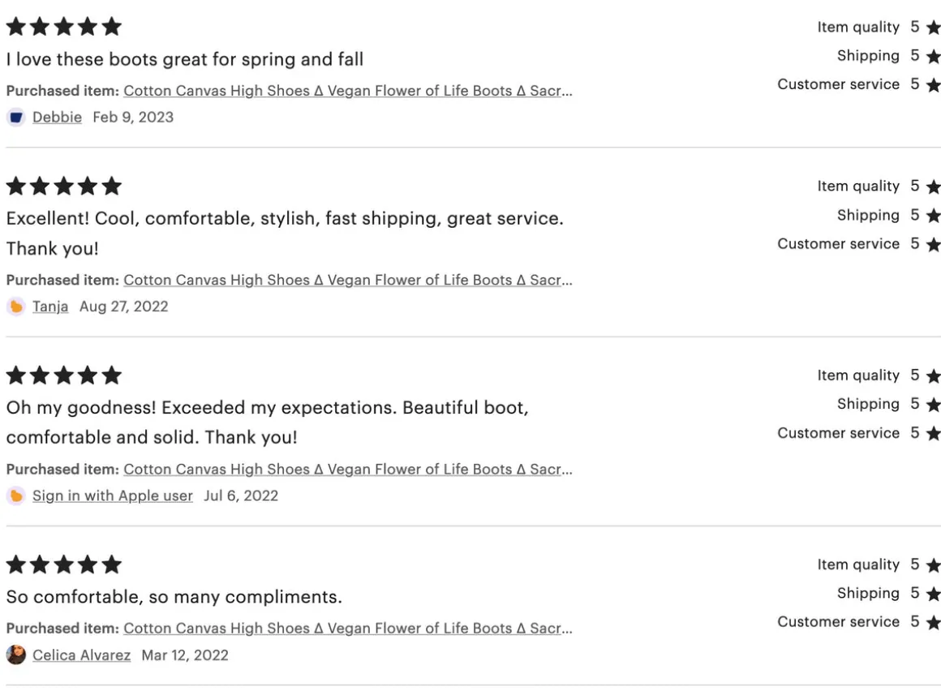
Task: Open Tanja's profile link
Action: pyautogui.click(x=50, y=307)
